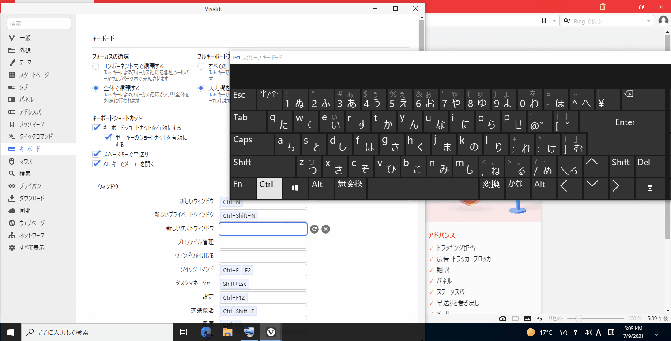Open the user profile avatar icon

[663, 21]
